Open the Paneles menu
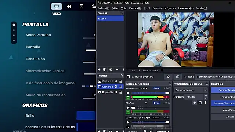235x132 pixels. pos(135,8)
